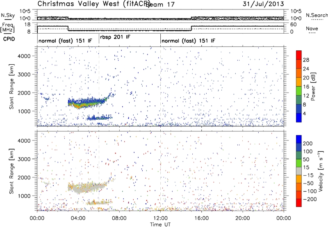
Task: Click the 04:00 time tick label
Action: tap(78, 218)
